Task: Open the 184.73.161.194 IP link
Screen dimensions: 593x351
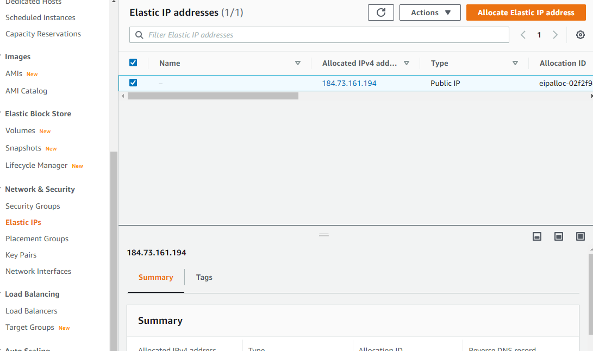Action: tap(349, 83)
